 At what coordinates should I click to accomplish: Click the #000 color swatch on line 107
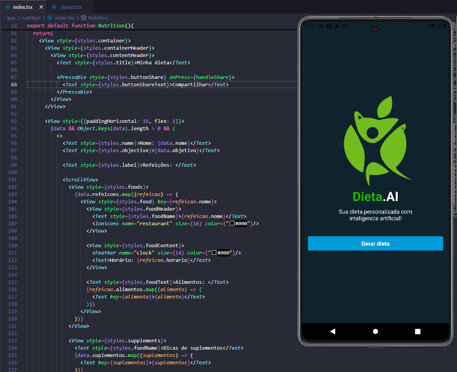pos(232,224)
